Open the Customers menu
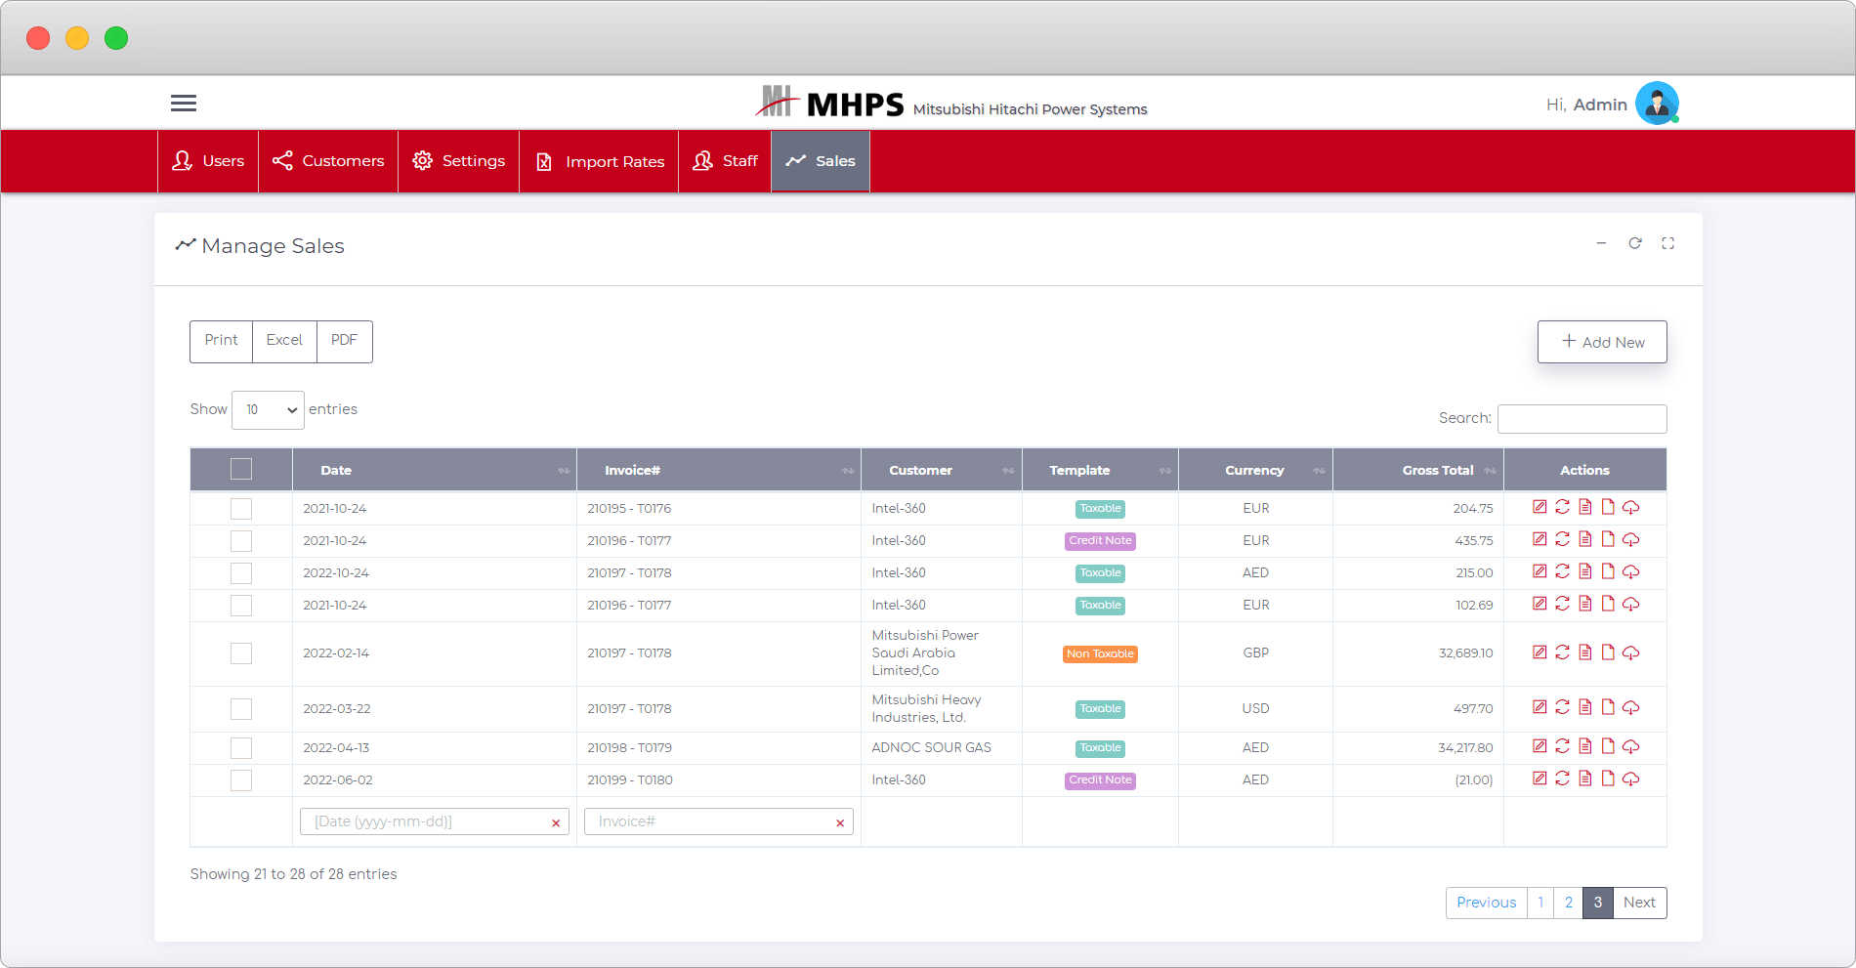The width and height of the screenshot is (1856, 968). (x=328, y=161)
